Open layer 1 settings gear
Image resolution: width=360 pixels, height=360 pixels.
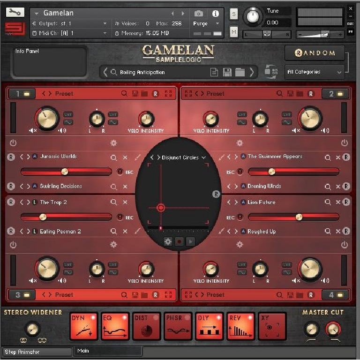tap(113, 143)
